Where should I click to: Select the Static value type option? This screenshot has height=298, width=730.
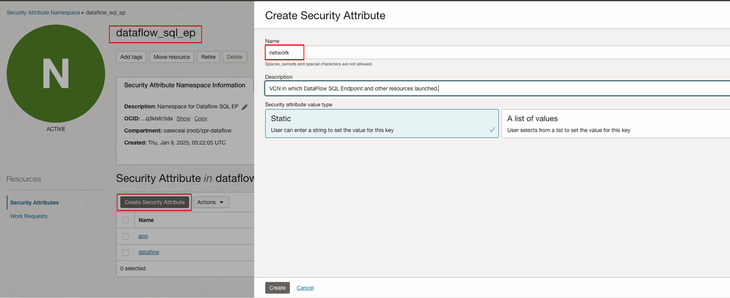coord(381,123)
